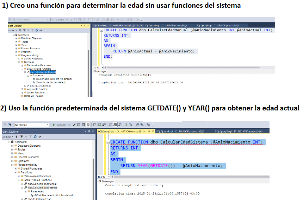The width and height of the screenshot is (303, 204).
Task: Click the Filter funnel icon in lower Object Explorer
Action: (x=30, y=136)
